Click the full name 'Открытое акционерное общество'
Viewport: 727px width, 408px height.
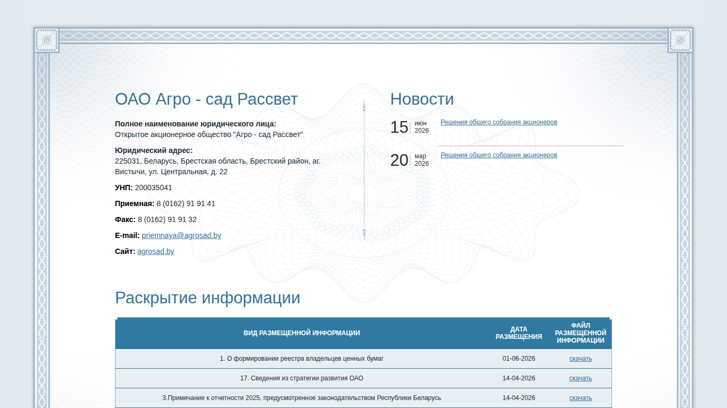(173, 134)
